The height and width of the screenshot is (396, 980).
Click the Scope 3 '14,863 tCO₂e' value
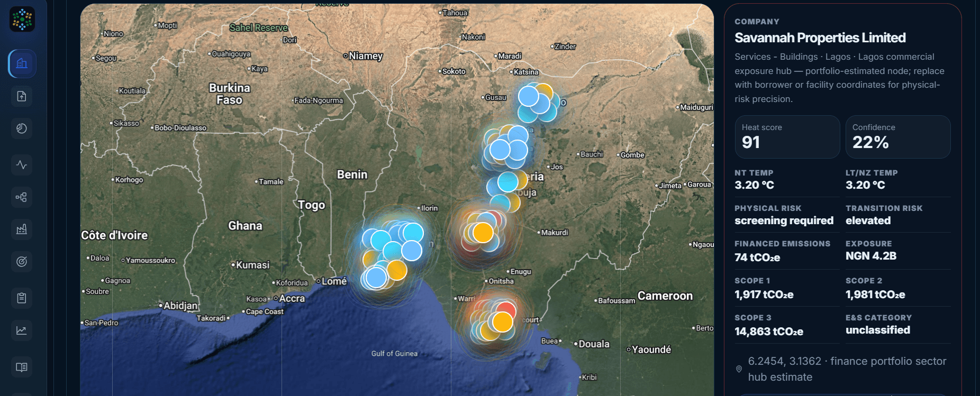(x=769, y=331)
